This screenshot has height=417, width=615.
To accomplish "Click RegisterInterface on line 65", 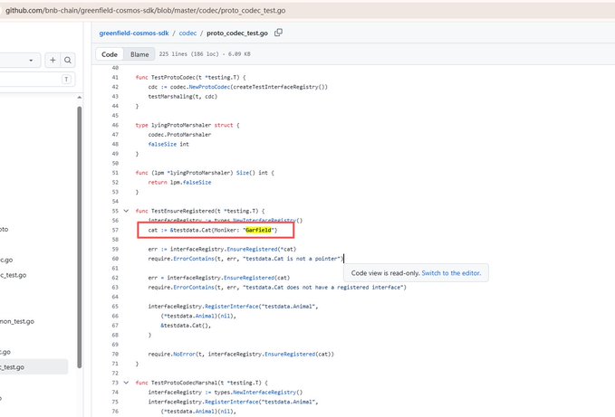I will point(232,306).
